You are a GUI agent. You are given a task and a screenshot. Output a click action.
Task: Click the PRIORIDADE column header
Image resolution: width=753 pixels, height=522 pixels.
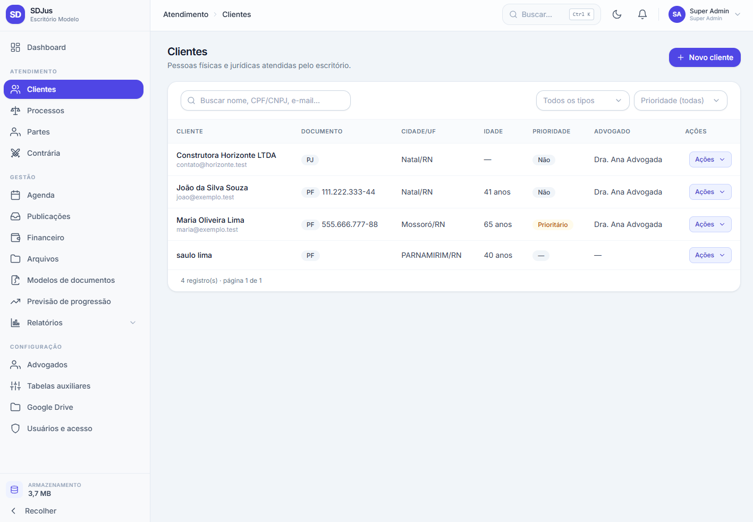click(x=552, y=131)
